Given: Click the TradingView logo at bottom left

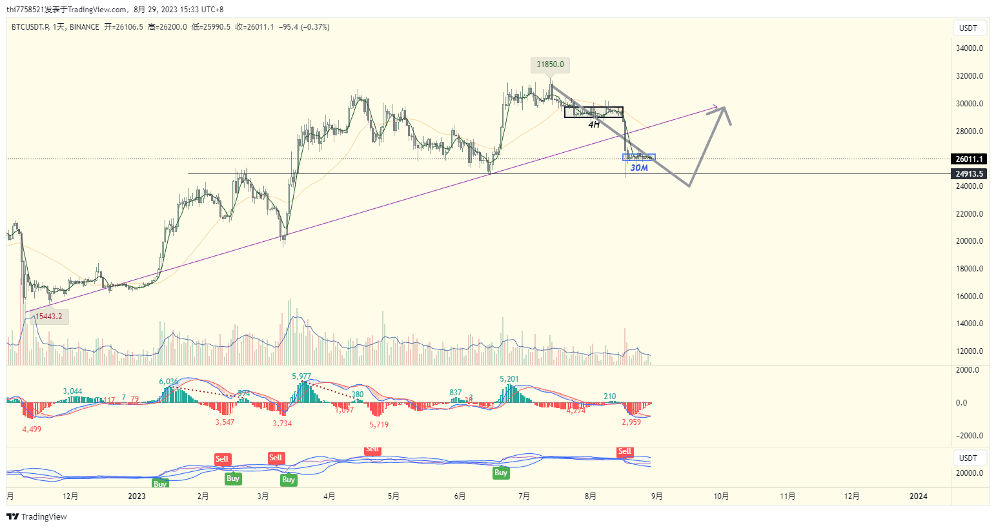Looking at the screenshot, I should (37, 516).
